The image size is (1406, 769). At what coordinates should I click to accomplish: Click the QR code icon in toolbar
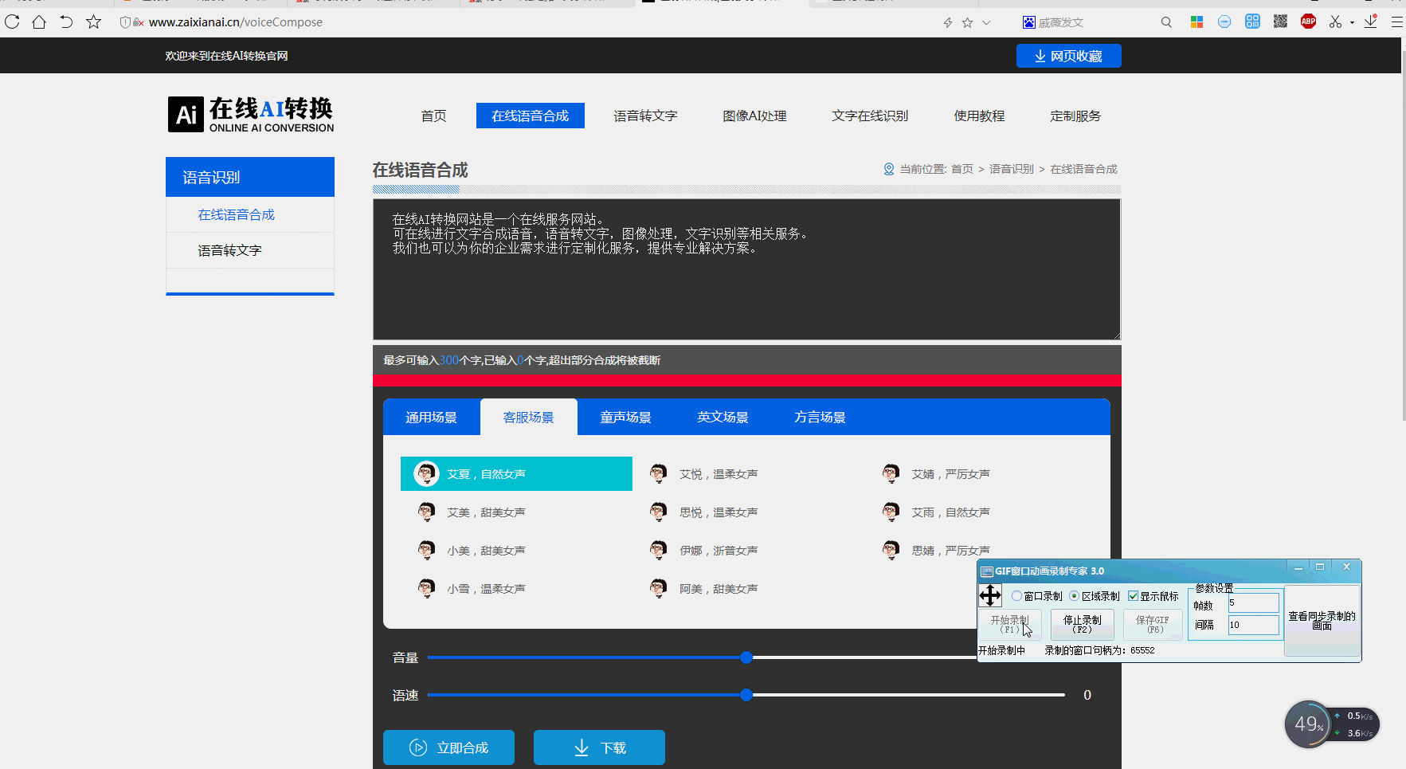tap(1280, 22)
